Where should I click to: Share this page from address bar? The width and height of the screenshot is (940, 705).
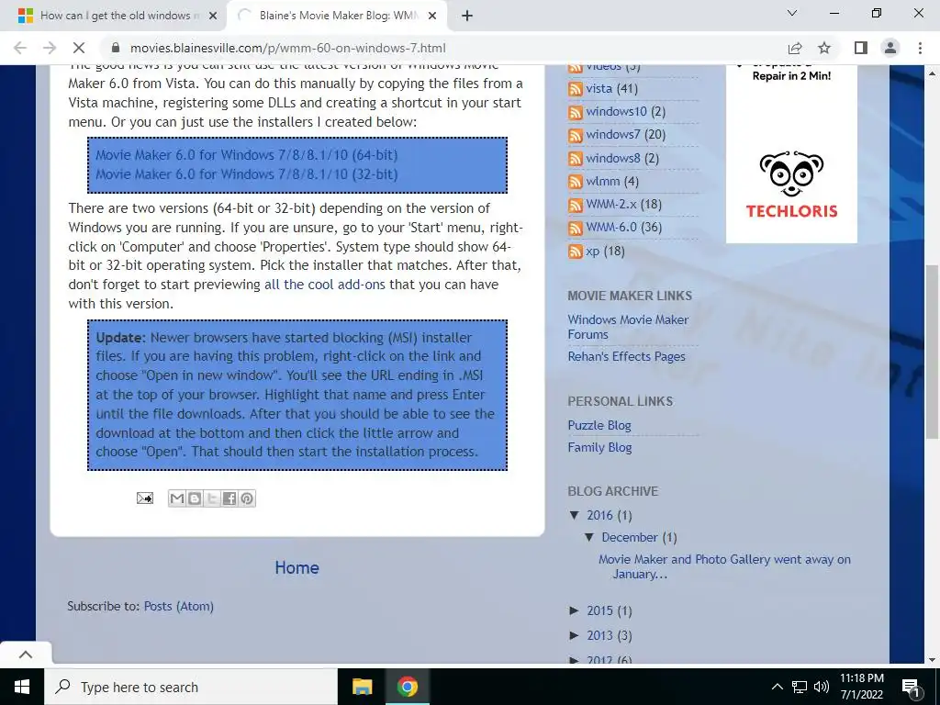point(795,48)
